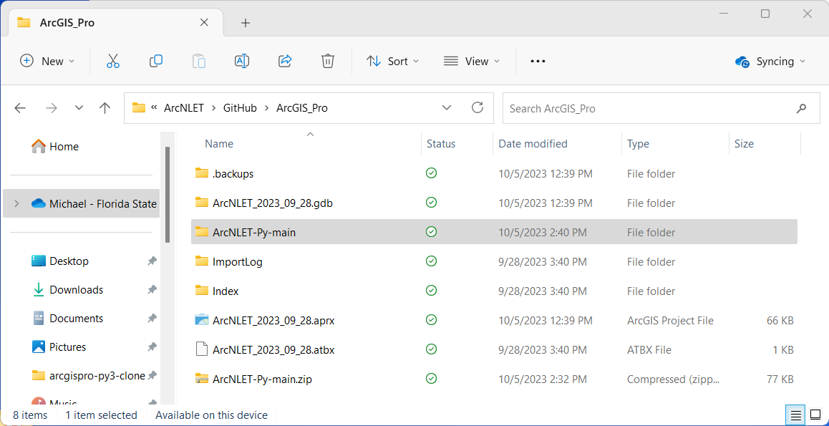Click the blank .atbx file icon

pos(201,349)
